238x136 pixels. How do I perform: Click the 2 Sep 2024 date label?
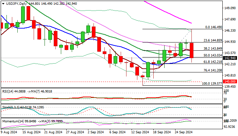point(96,132)
